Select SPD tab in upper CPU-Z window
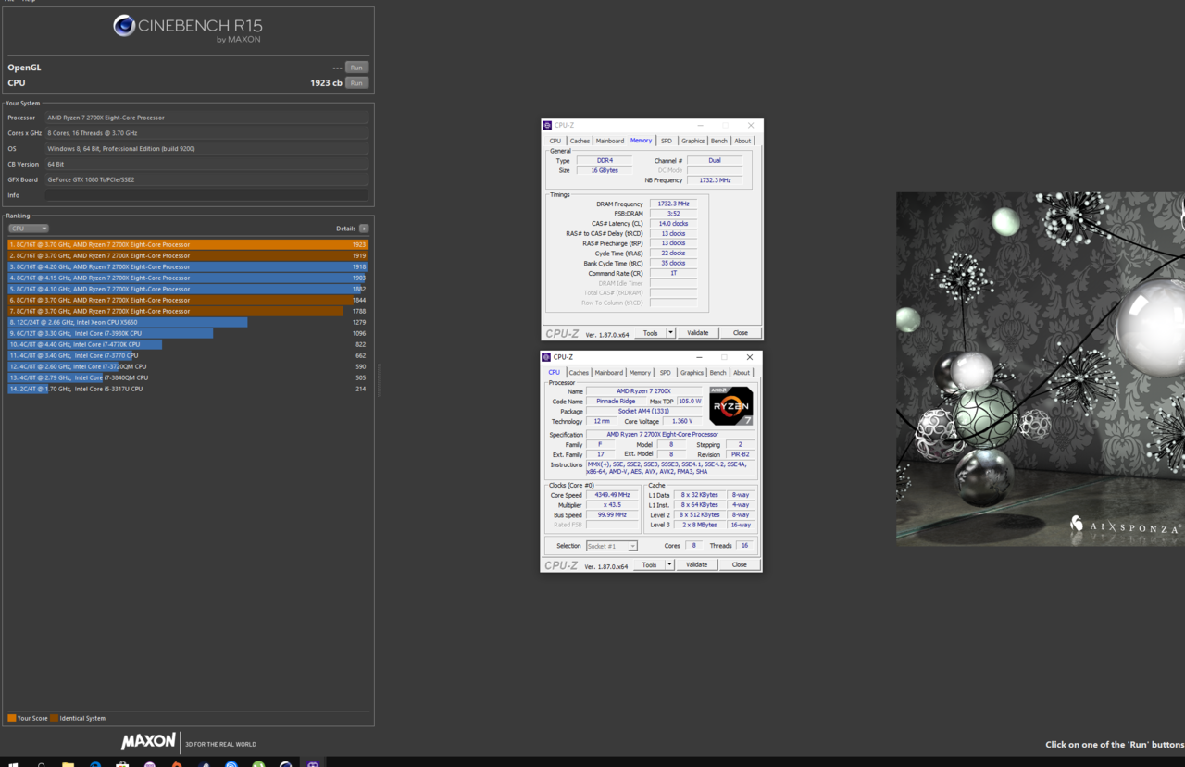 [x=667, y=142]
